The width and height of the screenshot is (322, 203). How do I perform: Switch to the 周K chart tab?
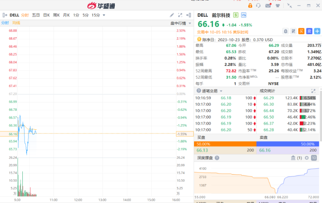click(x=56, y=15)
